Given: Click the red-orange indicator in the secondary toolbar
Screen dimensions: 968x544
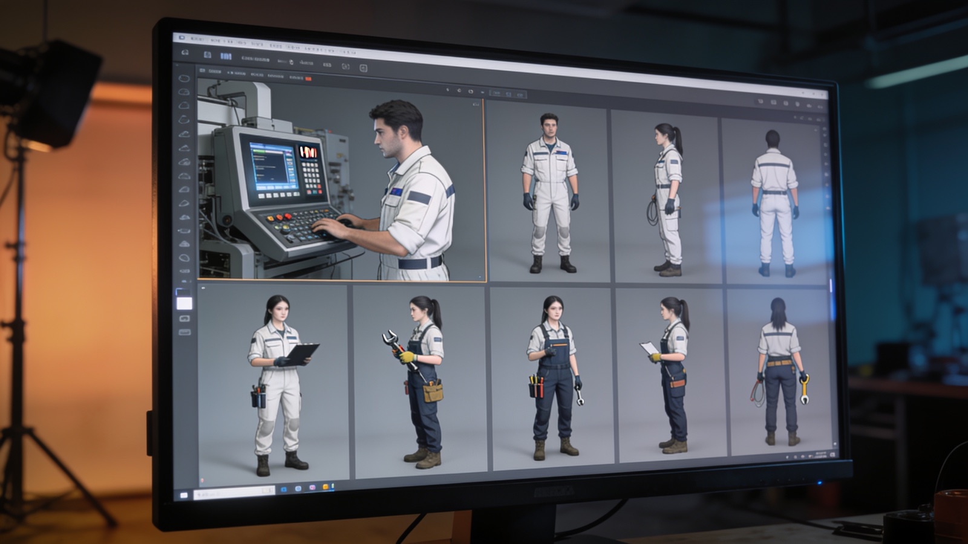Looking at the screenshot, I should click(x=309, y=79).
